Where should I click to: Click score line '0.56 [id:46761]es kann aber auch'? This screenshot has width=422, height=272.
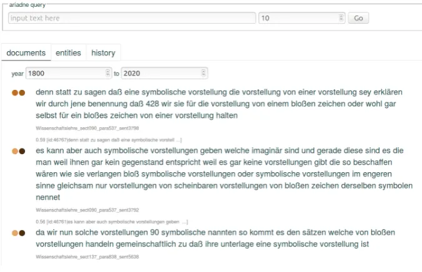(x=112, y=222)
